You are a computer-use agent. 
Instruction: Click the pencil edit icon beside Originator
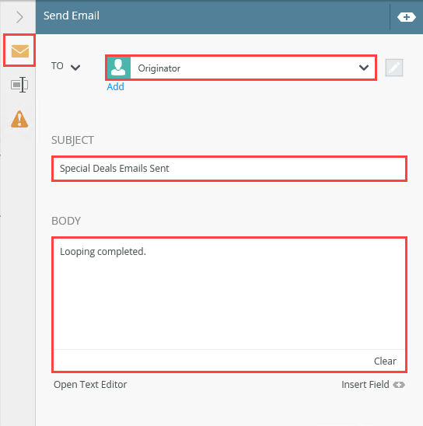394,68
